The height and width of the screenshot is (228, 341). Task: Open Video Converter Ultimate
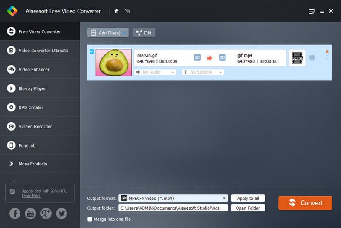[x=40, y=51]
